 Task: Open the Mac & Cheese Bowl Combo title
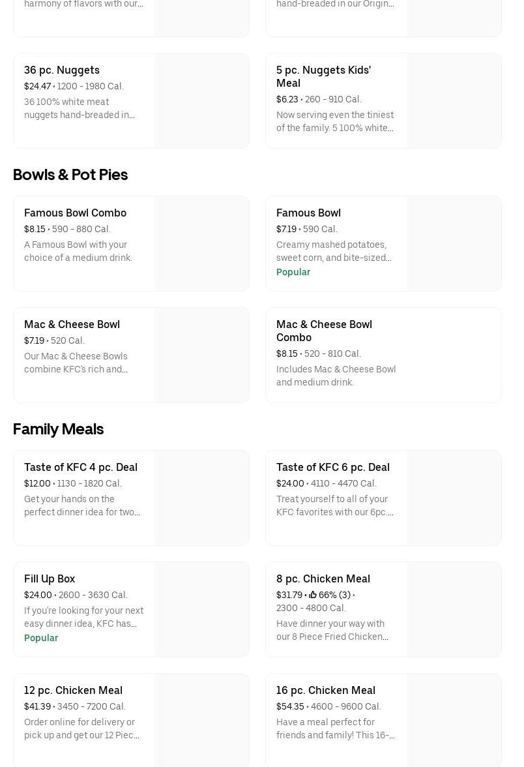pos(324,331)
